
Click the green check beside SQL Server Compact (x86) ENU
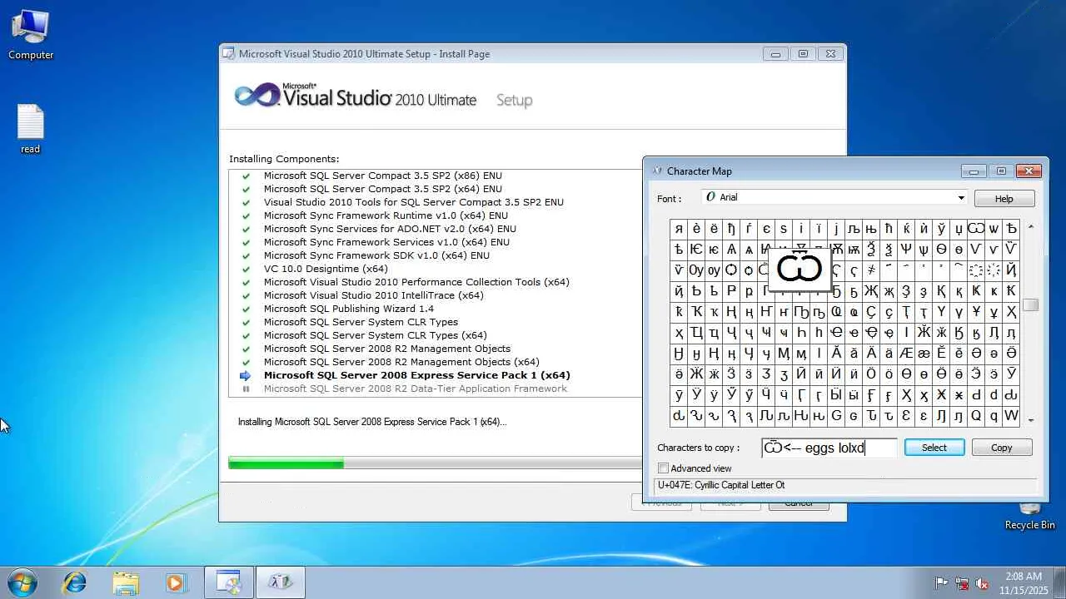[246, 176]
